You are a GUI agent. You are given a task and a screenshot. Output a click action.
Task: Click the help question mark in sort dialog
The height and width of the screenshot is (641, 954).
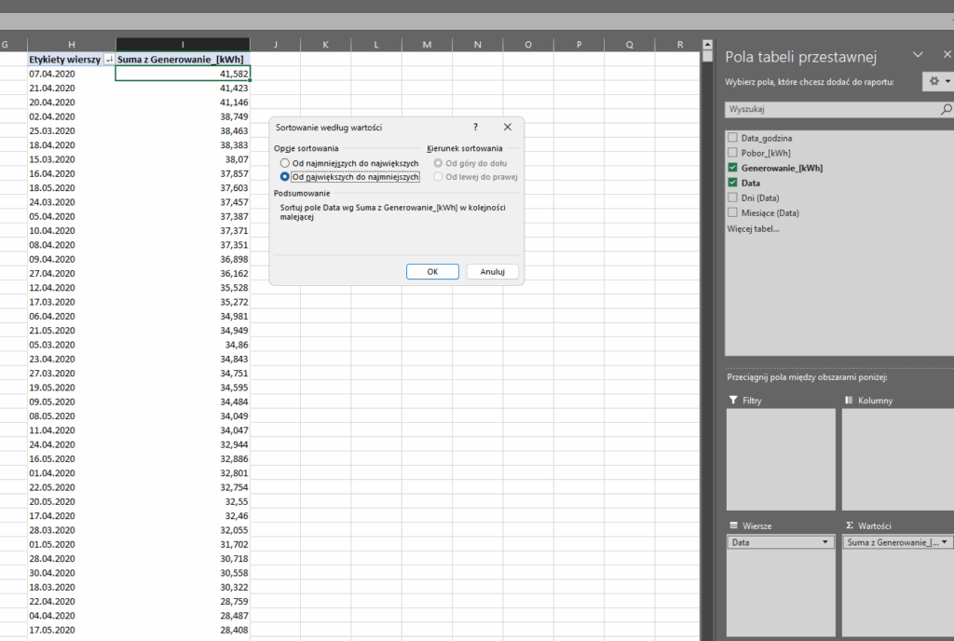click(475, 127)
